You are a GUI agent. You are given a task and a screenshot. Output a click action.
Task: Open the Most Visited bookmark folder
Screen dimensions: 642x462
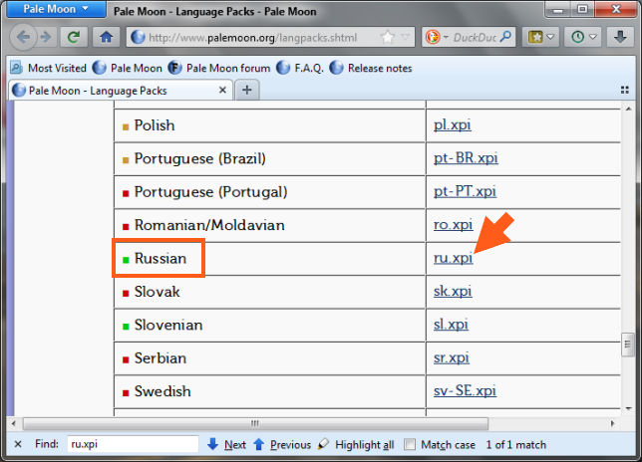pyautogui.click(x=48, y=68)
